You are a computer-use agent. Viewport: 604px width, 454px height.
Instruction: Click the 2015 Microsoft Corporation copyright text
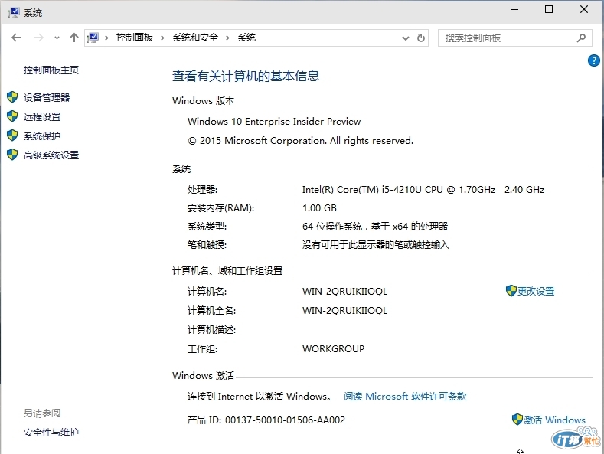(x=300, y=141)
